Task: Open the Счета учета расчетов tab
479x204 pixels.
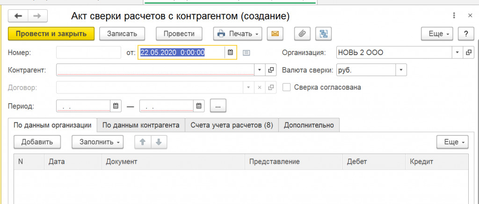Action: [232, 125]
